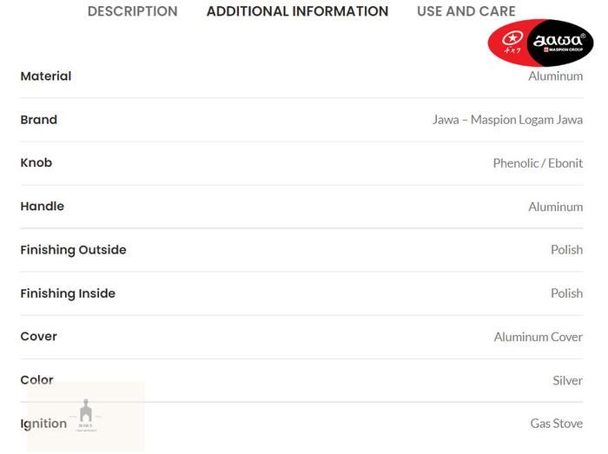This screenshot has width=608, height=454.
Task: Click the Jawa Maspion Group logo
Action: click(540, 43)
